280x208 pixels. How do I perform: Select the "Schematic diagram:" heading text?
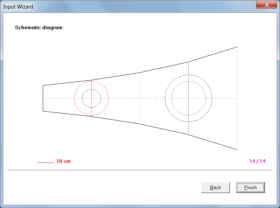(39, 28)
